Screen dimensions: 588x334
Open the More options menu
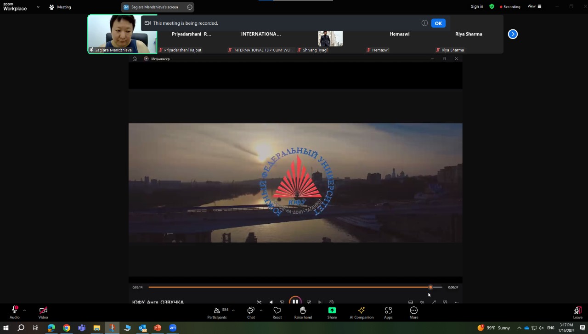(413, 312)
